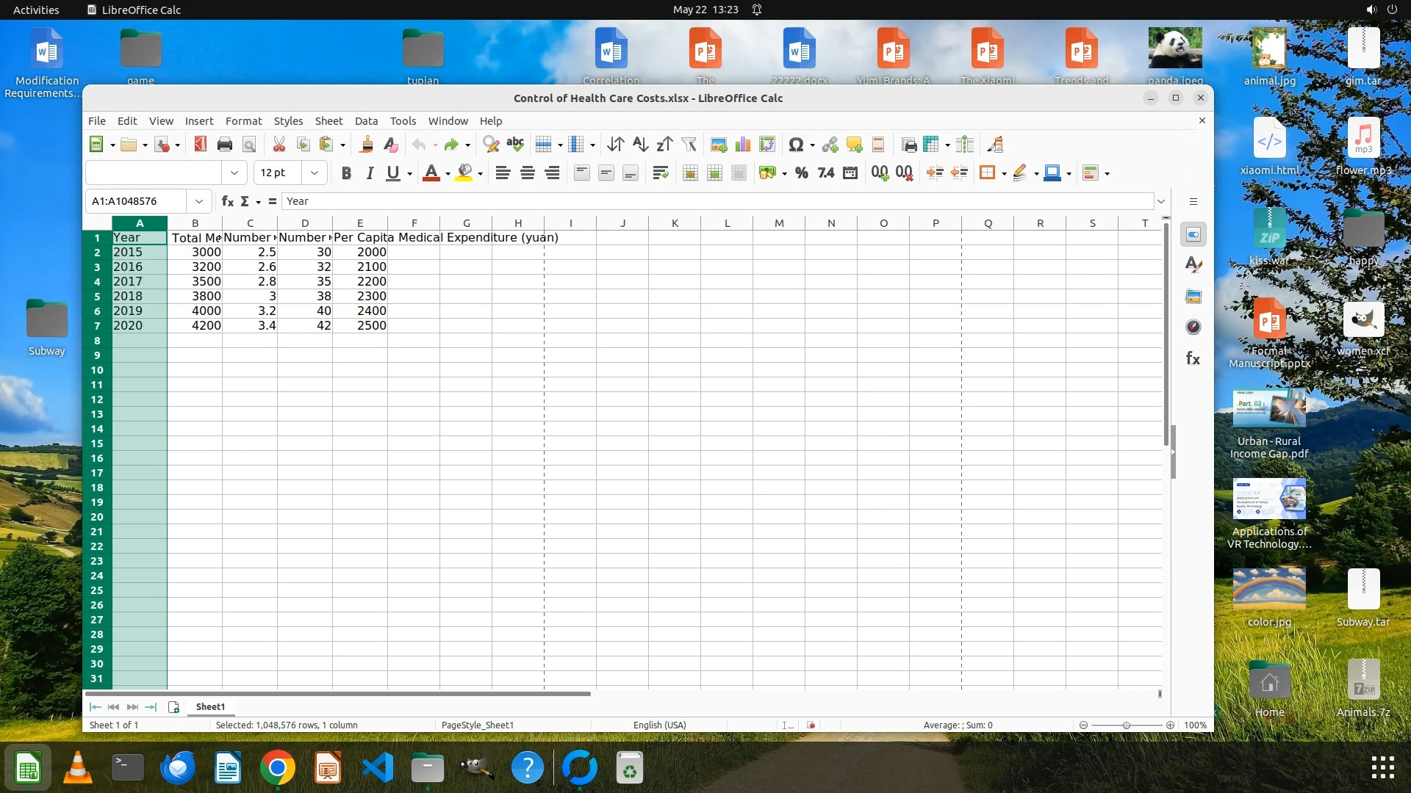Click the AutoFilter funnel icon
The width and height of the screenshot is (1411, 793).
[x=689, y=145]
